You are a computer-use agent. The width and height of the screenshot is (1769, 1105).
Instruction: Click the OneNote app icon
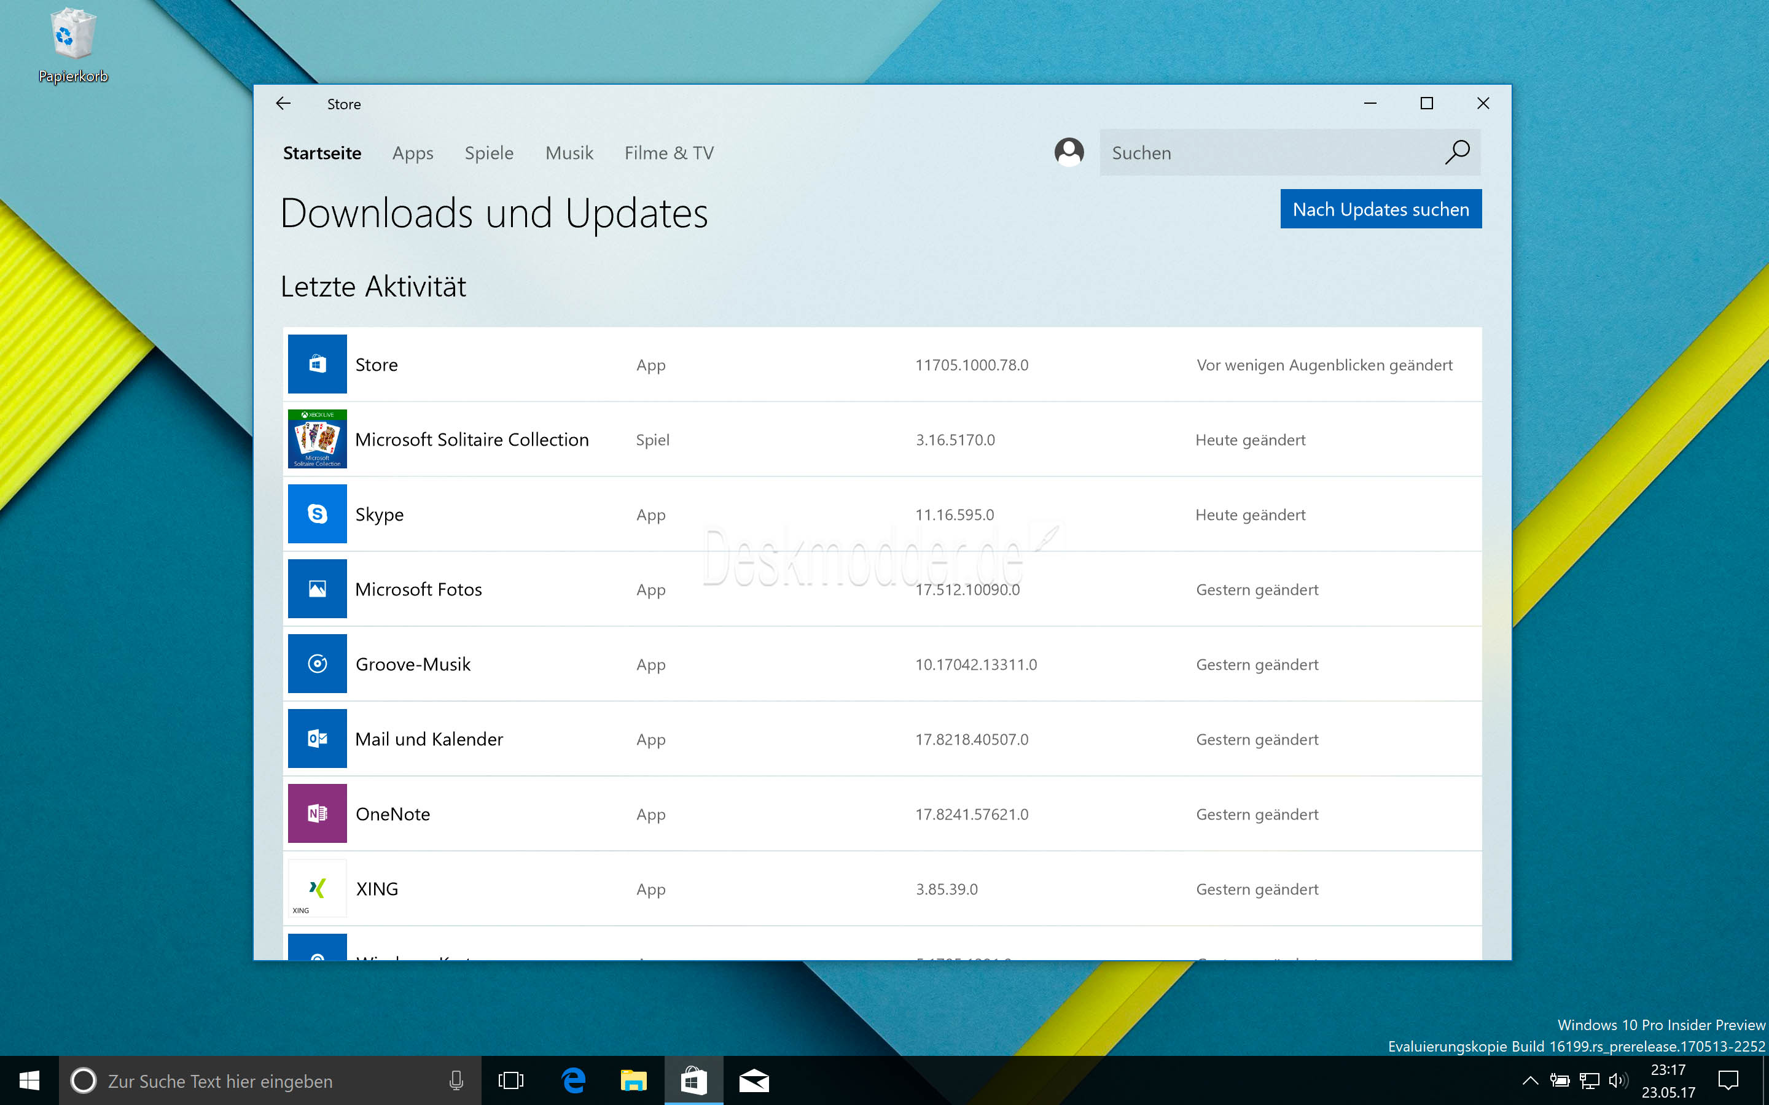[317, 813]
